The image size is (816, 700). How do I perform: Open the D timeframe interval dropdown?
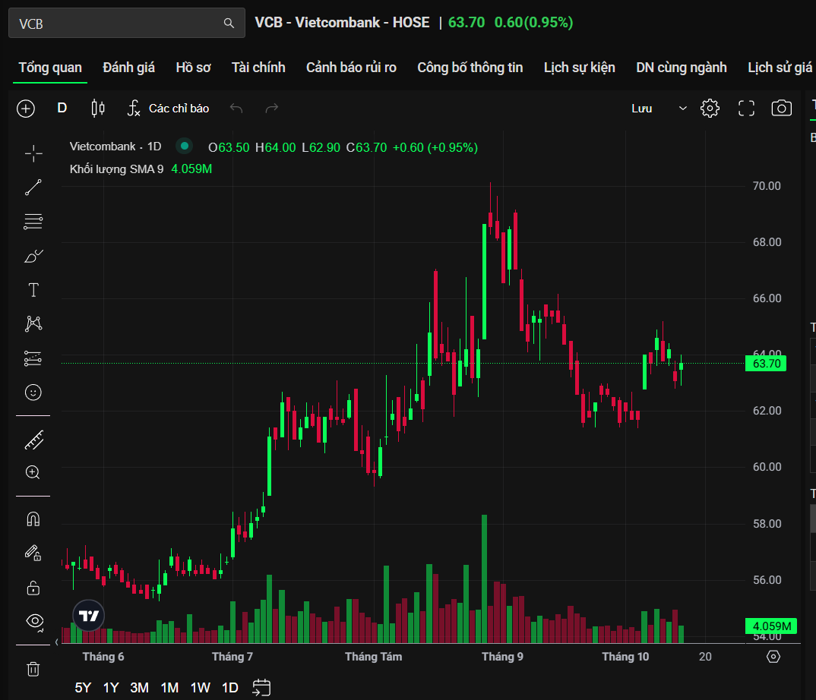click(62, 109)
